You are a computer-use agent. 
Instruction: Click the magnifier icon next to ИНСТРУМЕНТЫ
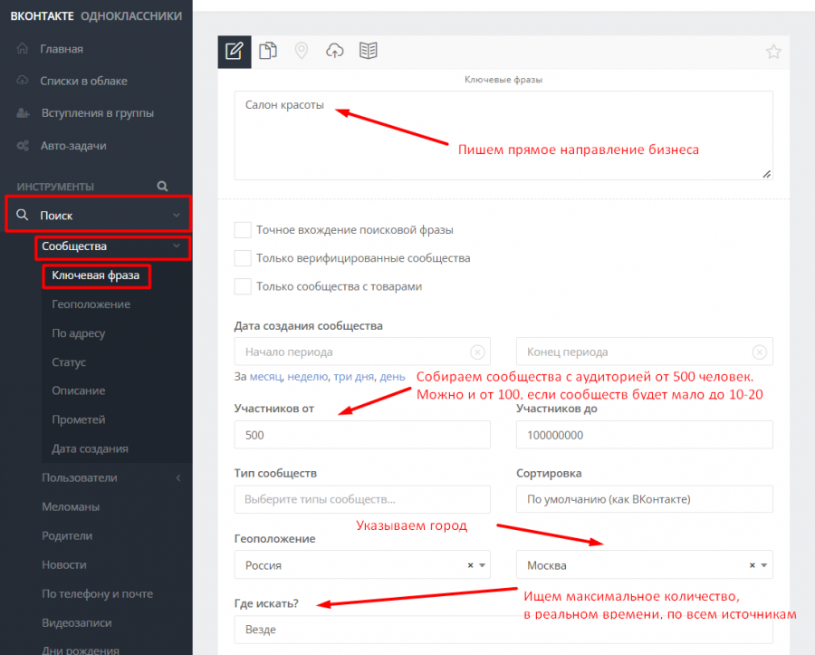tap(162, 186)
